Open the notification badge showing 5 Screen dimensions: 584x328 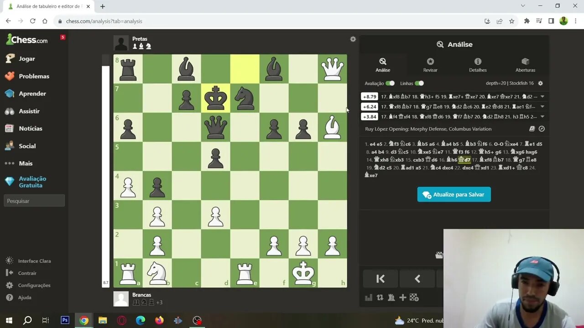pyautogui.click(x=63, y=37)
